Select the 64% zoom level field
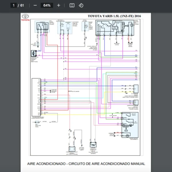The image size is (172, 172). [x=47, y=5]
